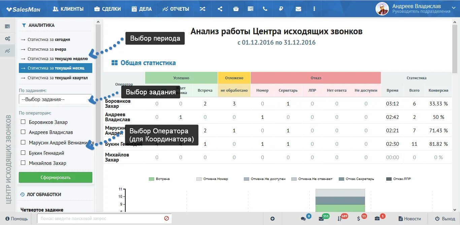Click the share icon in top bar
460x225 pixels.
[220, 9]
